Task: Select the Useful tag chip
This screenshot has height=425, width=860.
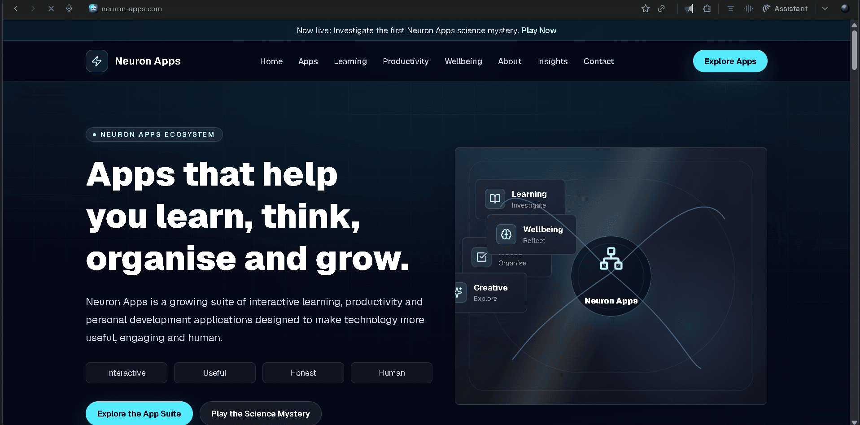Action: pos(215,373)
